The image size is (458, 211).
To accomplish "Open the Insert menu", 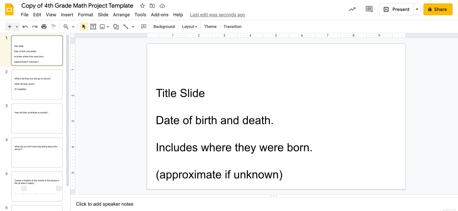I will pos(67,15).
